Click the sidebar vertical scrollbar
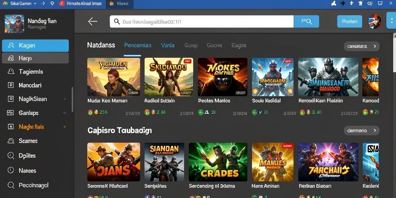Screen dimensions: 396x198 click(72, 99)
